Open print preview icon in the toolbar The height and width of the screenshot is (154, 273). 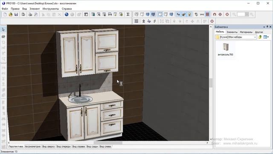(x=36, y=15)
